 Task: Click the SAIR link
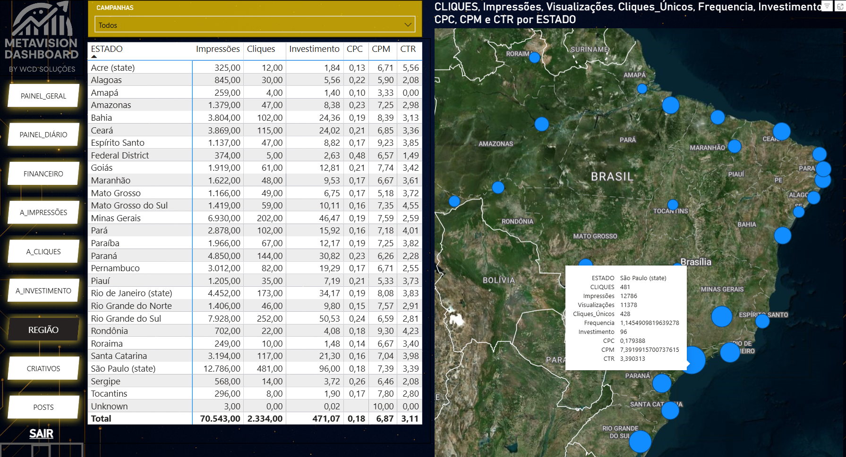point(41,433)
